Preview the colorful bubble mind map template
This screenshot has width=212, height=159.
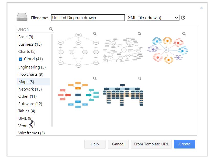click(x=184, y=34)
